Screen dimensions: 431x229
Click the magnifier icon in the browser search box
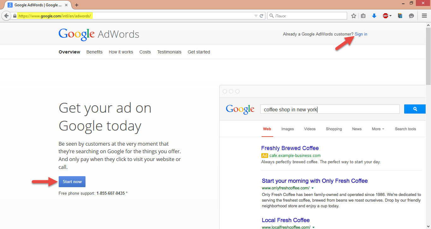click(271, 16)
